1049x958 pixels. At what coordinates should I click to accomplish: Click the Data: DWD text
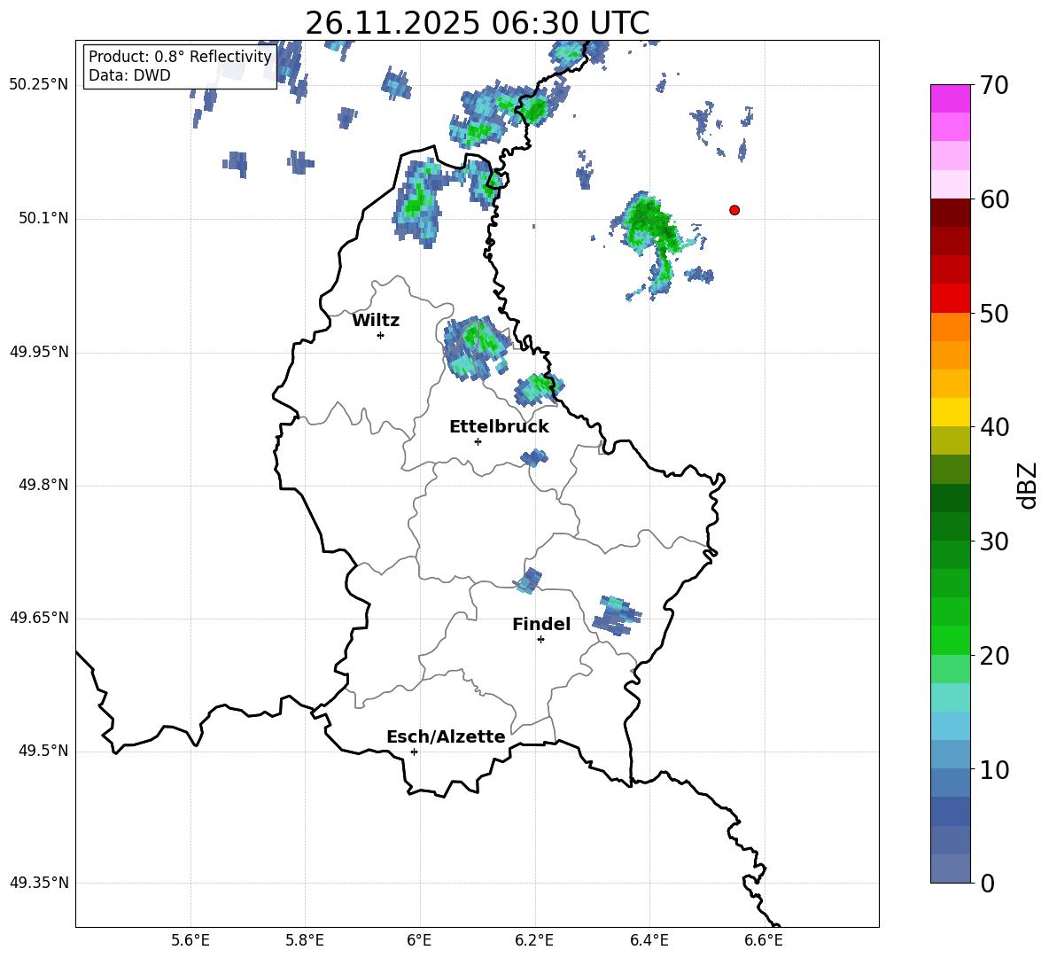point(129,75)
